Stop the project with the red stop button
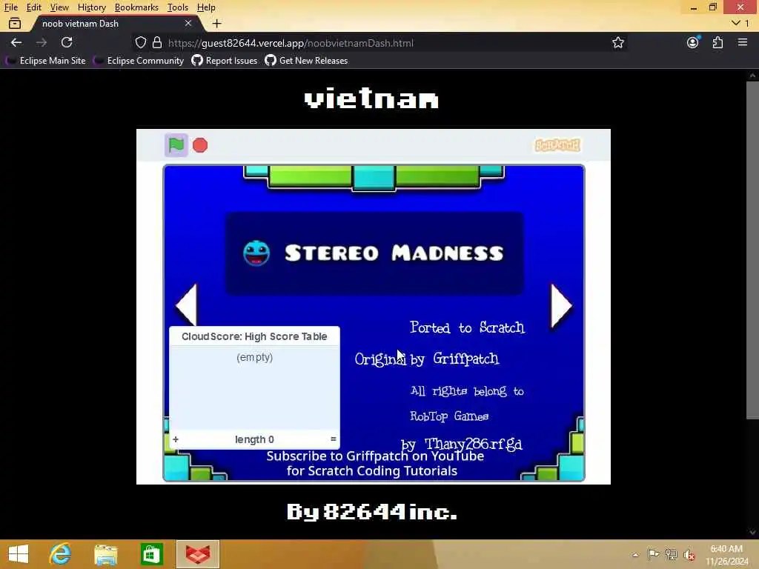Screen dimensions: 759x569 (x=200, y=145)
